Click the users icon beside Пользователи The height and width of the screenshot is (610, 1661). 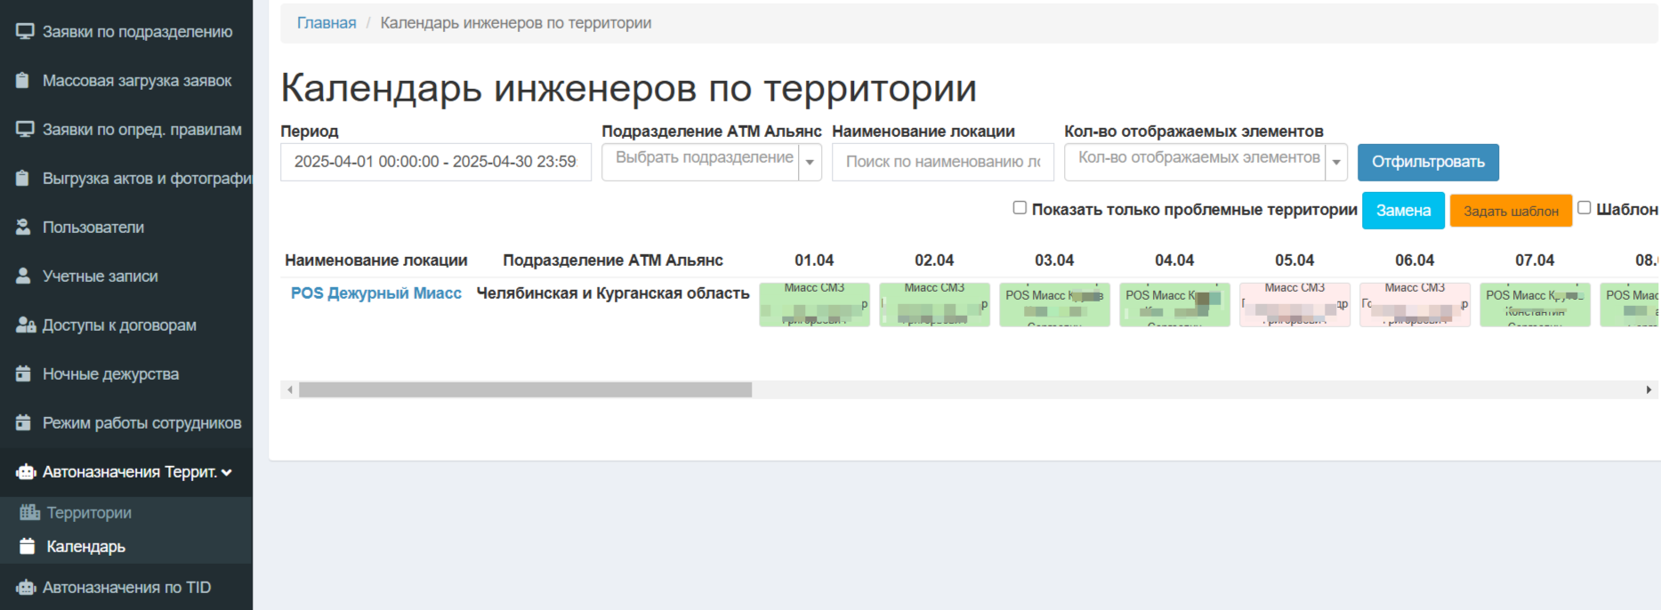[x=24, y=228]
